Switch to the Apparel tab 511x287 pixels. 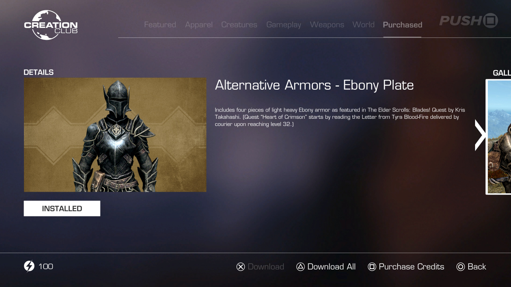coord(199,25)
